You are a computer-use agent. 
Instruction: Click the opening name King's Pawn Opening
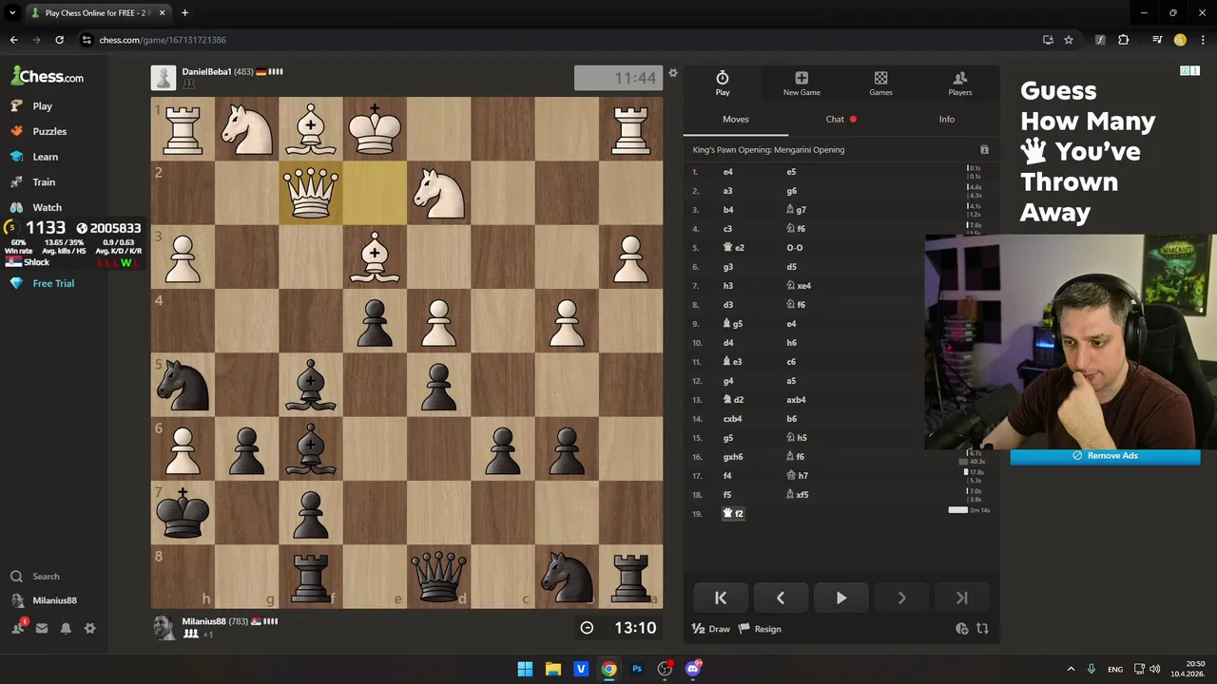(768, 150)
